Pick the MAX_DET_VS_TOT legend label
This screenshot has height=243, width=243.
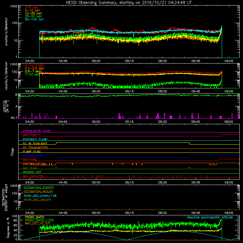[x=37, y=223]
